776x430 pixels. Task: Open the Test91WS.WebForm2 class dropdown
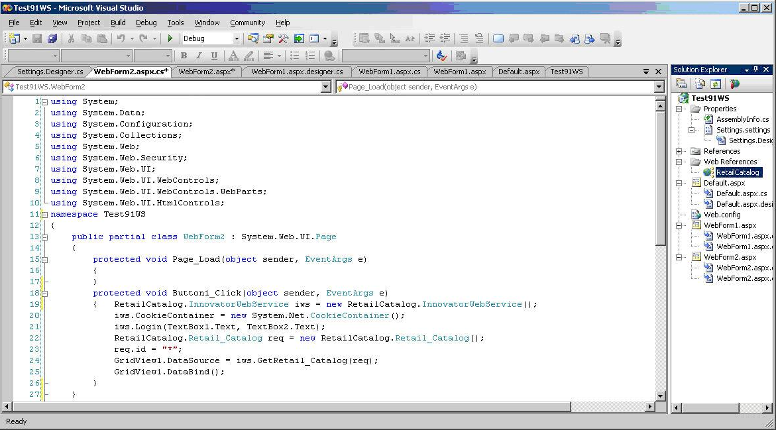point(325,87)
